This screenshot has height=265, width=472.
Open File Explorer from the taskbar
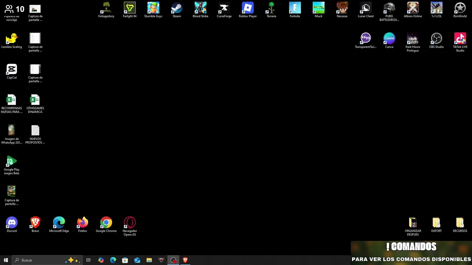(x=149, y=260)
